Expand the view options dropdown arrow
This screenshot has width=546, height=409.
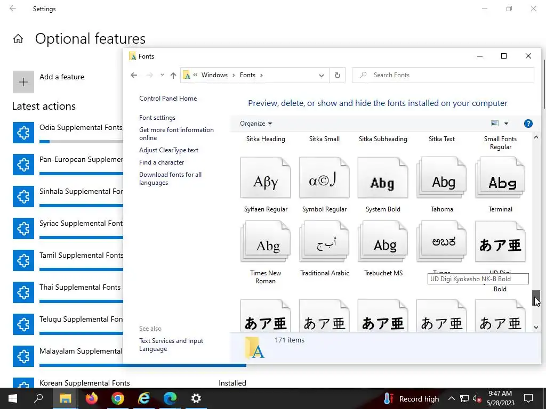[x=506, y=124]
